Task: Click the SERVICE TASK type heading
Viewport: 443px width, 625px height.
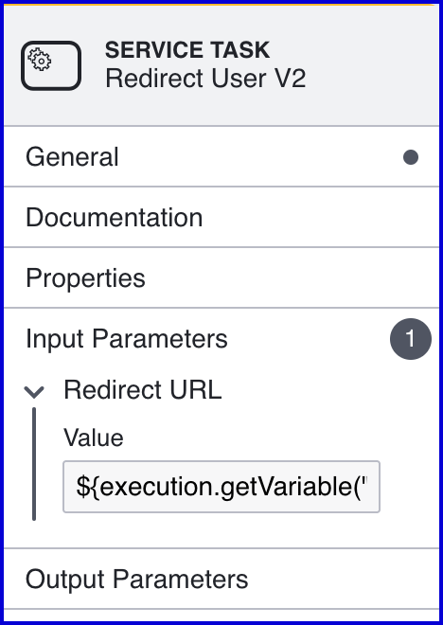Action: pos(187,50)
